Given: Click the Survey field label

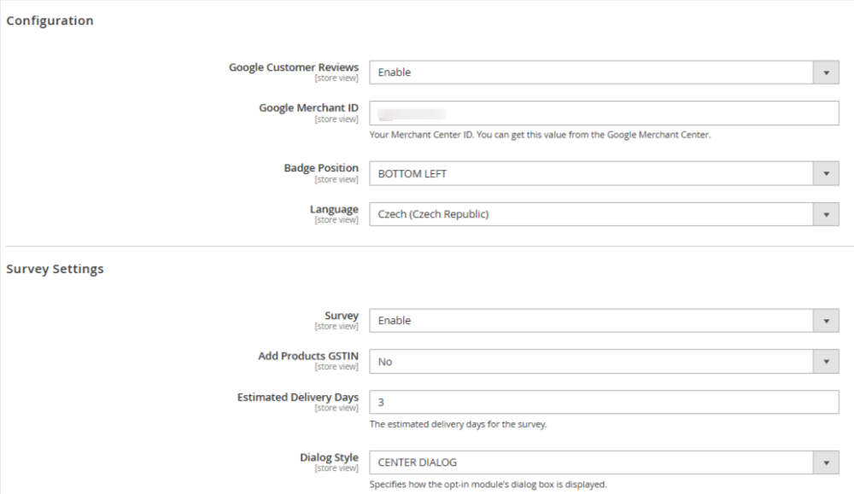Looking at the screenshot, I should pos(342,316).
